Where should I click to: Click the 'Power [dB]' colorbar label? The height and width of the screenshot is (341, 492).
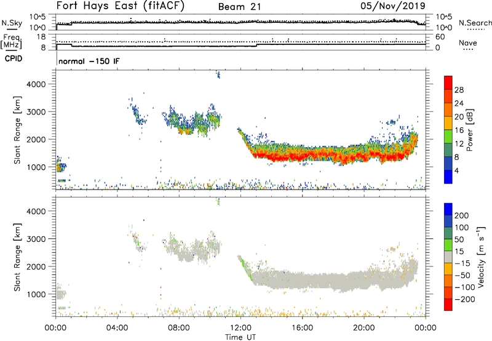[469, 130]
